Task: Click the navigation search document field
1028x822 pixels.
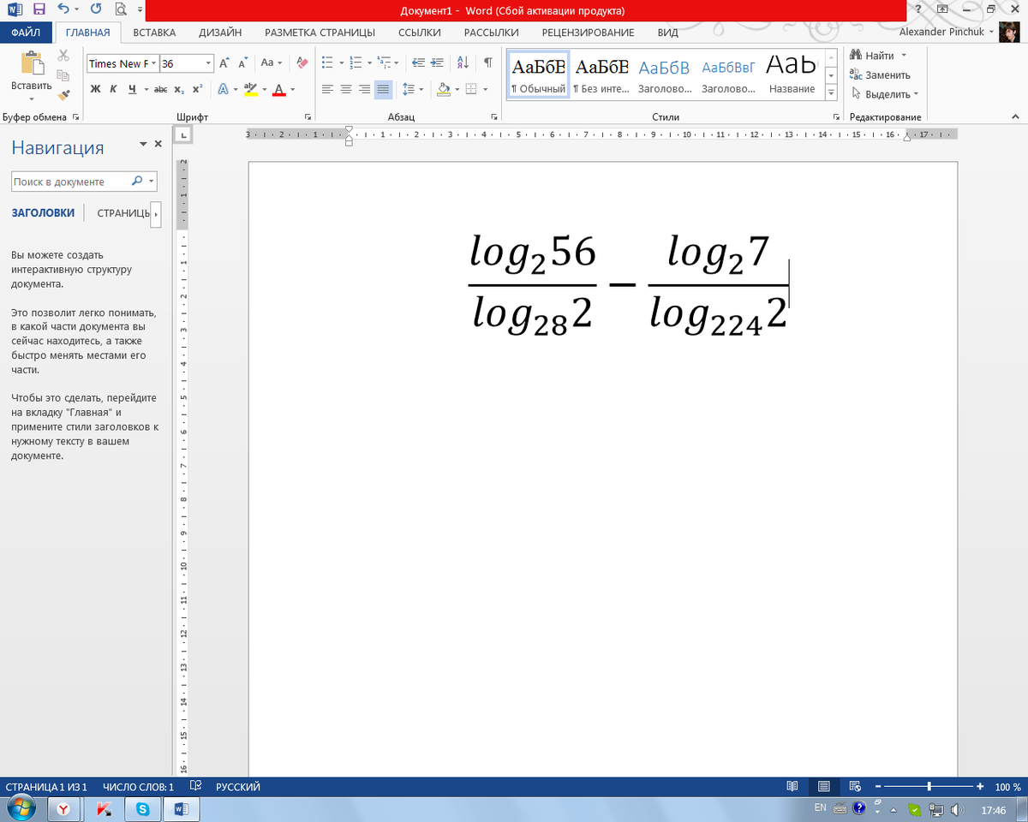Action: (x=70, y=182)
